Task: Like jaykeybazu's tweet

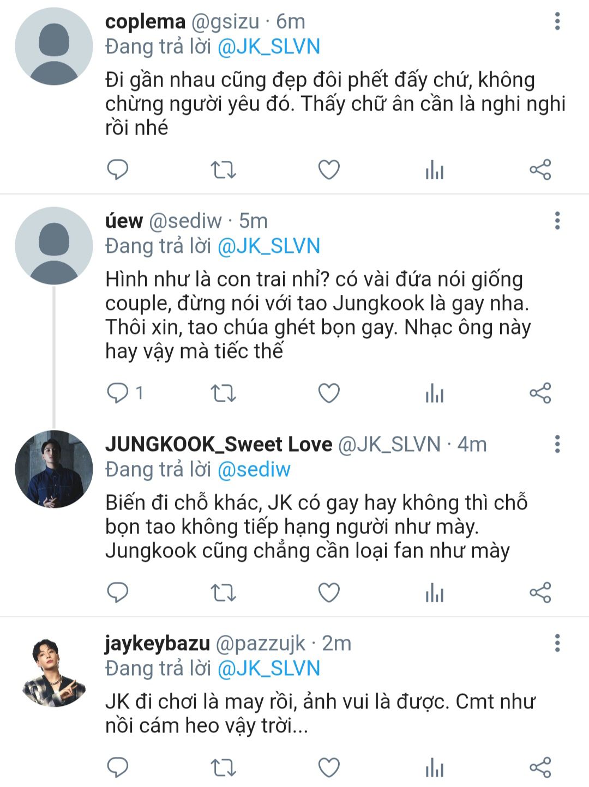Action: pyautogui.click(x=329, y=767)
